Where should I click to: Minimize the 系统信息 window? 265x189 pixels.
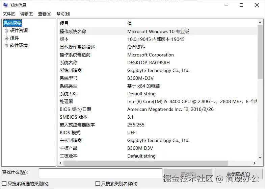point(226,5)
